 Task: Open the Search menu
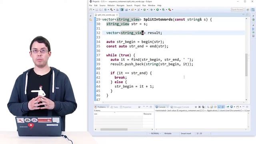129,5
